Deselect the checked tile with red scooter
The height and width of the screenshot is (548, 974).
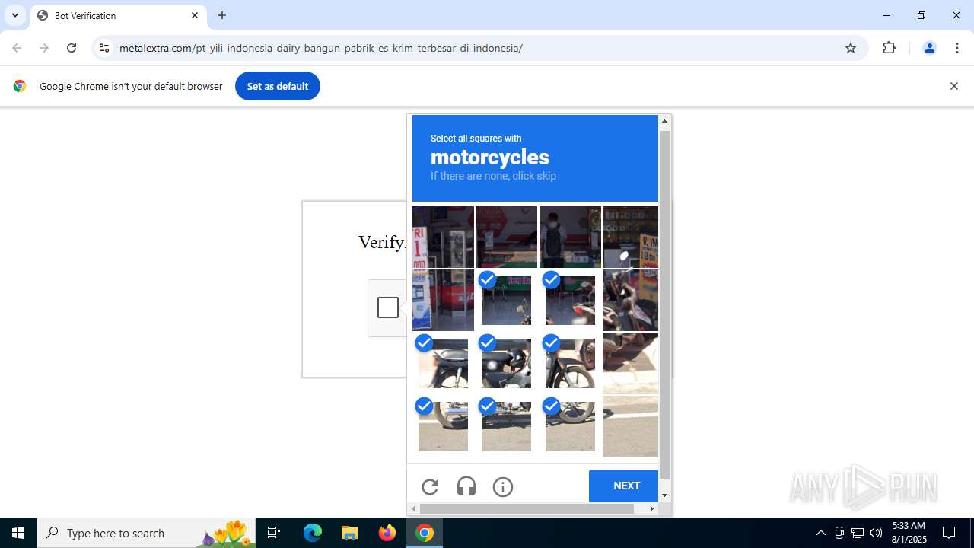[570, 300]
